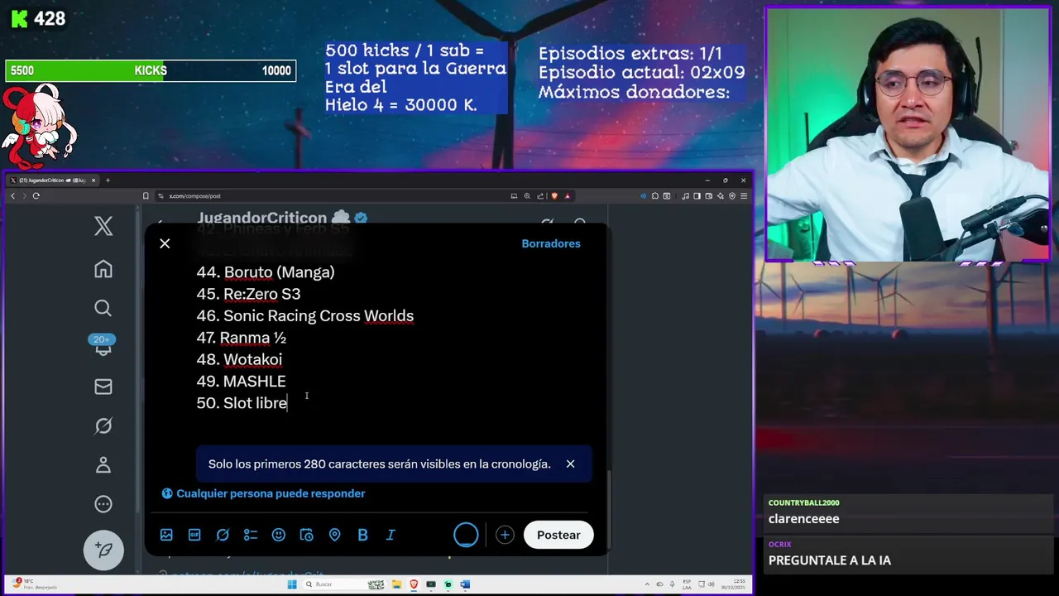Close the compose post dialog

click(x=165, y=243)
